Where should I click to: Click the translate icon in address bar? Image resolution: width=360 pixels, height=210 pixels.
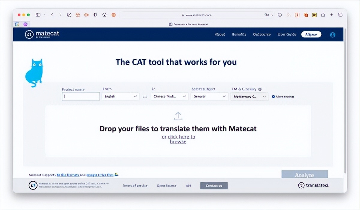tap(266, 15)
